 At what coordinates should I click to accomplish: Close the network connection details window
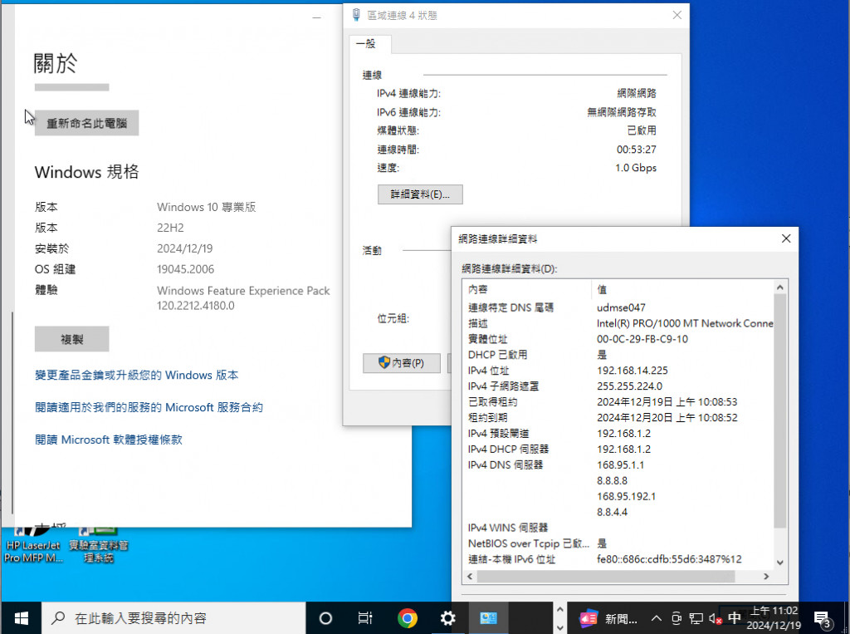tap(786, 238)
